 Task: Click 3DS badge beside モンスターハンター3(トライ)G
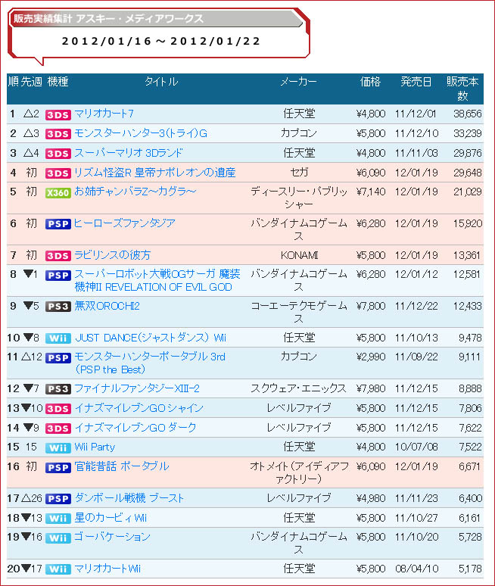coord(58,134)
